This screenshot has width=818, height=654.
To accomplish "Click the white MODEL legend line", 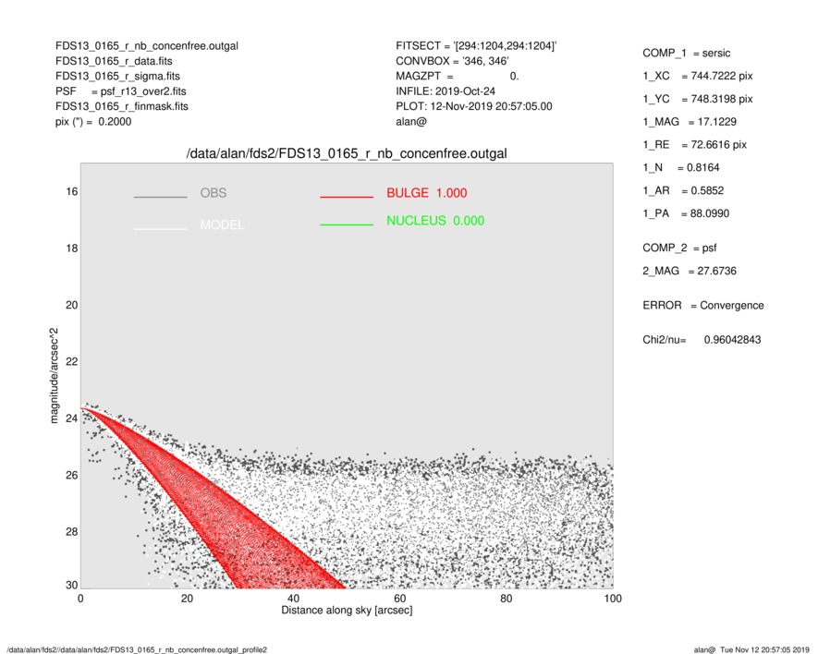I will pos(160,227).
